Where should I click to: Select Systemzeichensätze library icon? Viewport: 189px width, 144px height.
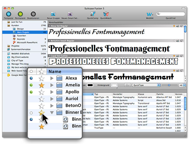pos(9,49)
